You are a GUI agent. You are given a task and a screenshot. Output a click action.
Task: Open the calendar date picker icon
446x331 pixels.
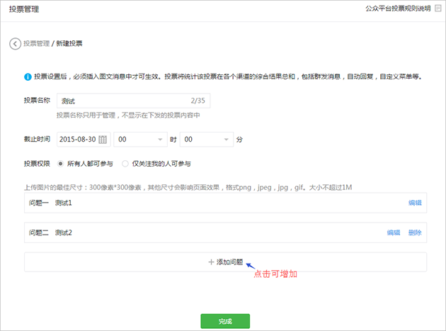tap(103, 140)
